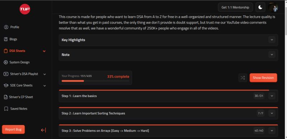Open SDE Core Sheets dropdown
287x139 pixels.
pos(25,85)
